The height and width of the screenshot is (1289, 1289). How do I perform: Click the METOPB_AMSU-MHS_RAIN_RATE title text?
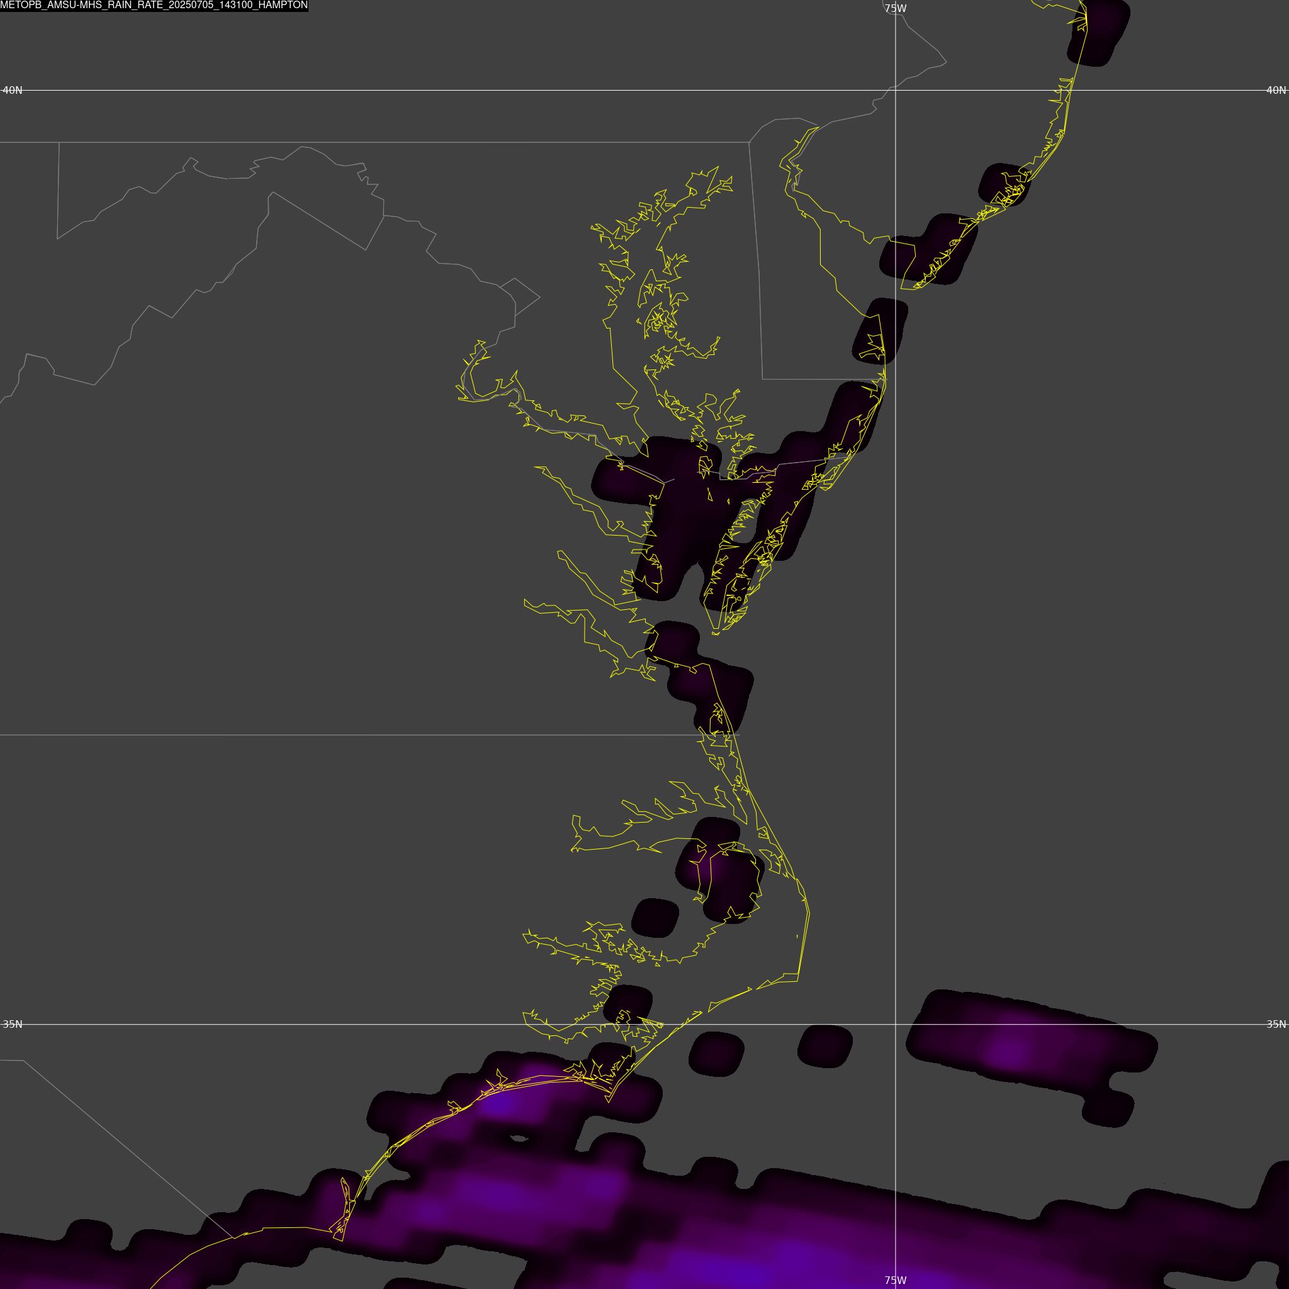[154, 5]
